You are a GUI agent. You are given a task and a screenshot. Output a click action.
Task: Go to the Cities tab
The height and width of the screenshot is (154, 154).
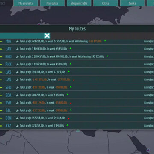coord(106,3)
